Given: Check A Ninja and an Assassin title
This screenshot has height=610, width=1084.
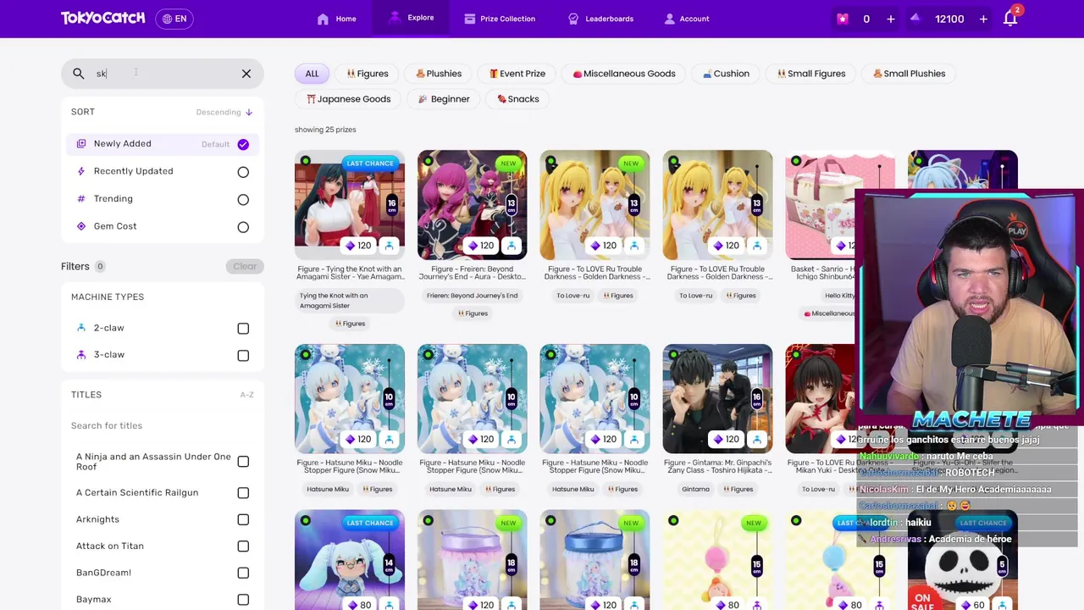Looking at the screenshot, I should [243, 462].
